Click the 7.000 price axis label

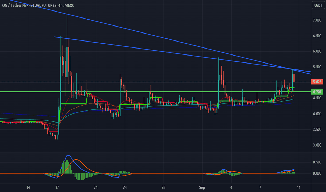pyautogui.click(x=317, y=20)
